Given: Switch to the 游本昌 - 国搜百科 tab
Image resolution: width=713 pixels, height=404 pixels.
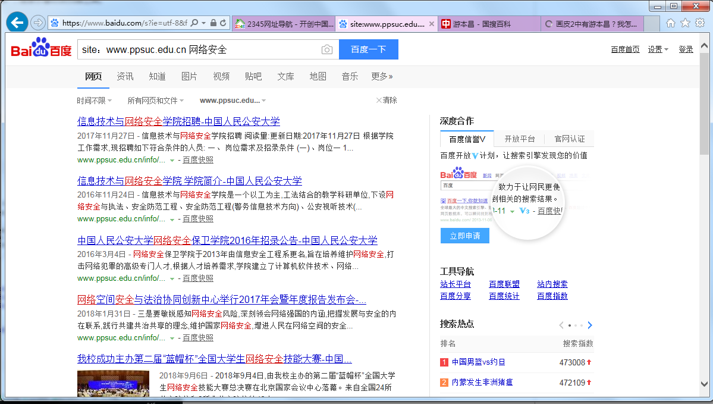Looking at the screenshot, I should tap(490, 24).
